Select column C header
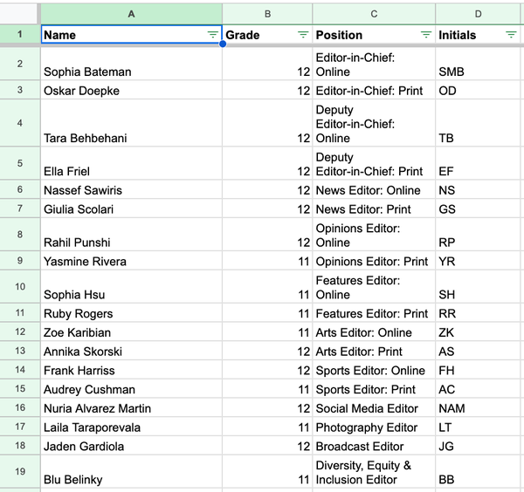This screenshot has height=492, width=524. tap(374, 13)
